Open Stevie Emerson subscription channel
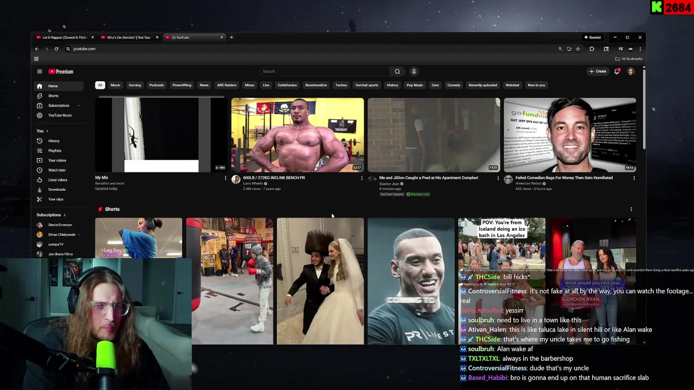The height and width of the screenshot is (390, 694). [x=60, y=225]
